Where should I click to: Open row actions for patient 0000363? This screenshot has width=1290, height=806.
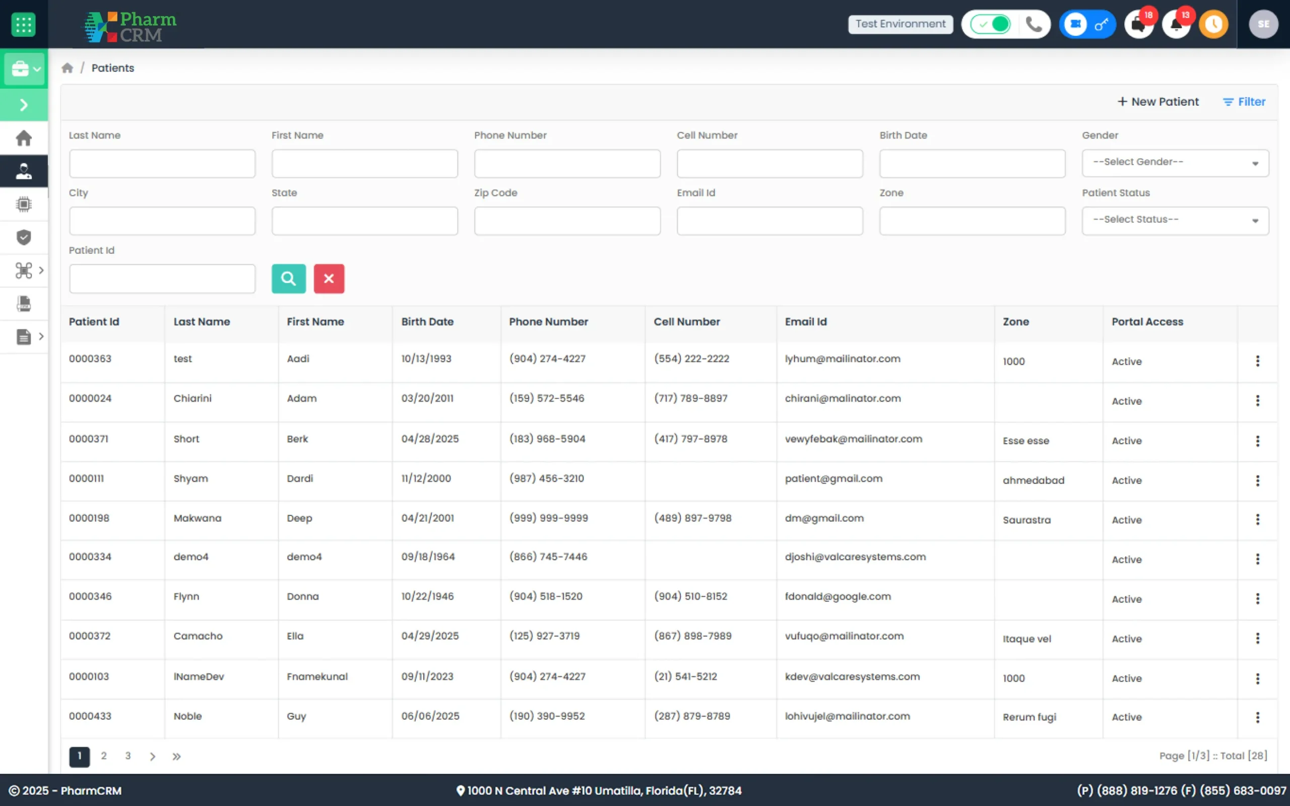pos(1257,361)
